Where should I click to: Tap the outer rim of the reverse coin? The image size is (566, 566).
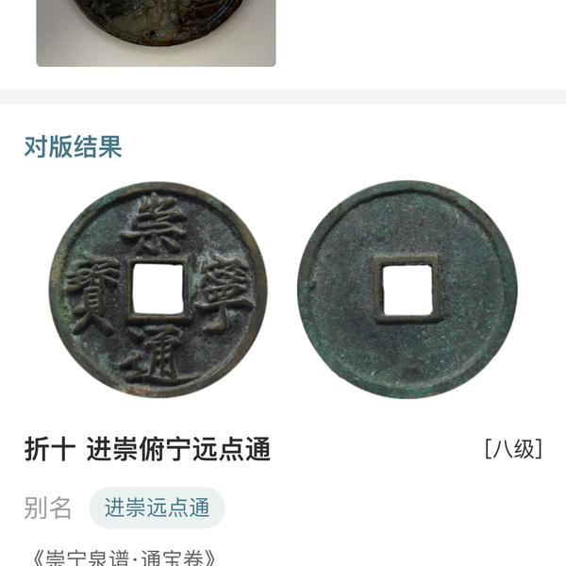pyautogui.click(x=512, y=290)
